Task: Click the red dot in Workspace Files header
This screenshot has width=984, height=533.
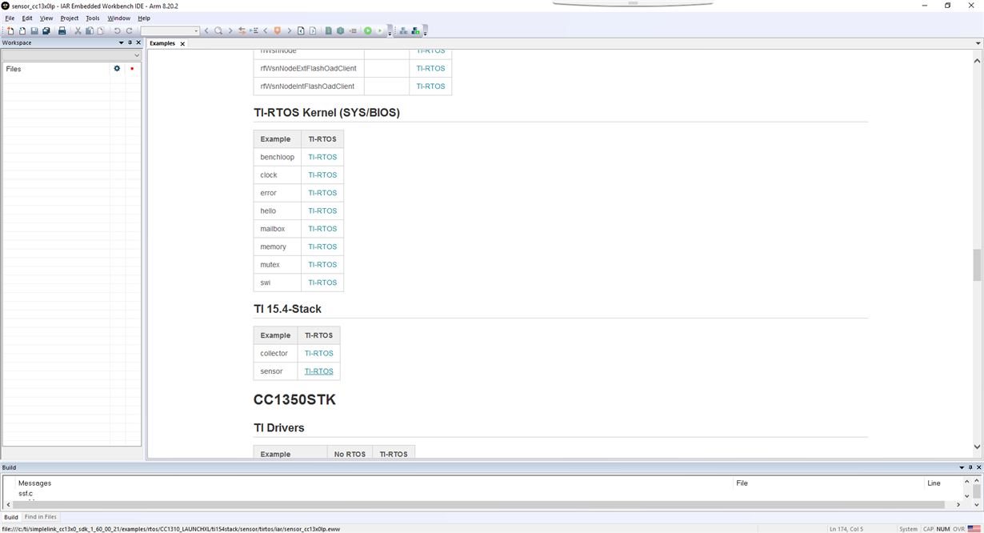Action: pos(132,69)
